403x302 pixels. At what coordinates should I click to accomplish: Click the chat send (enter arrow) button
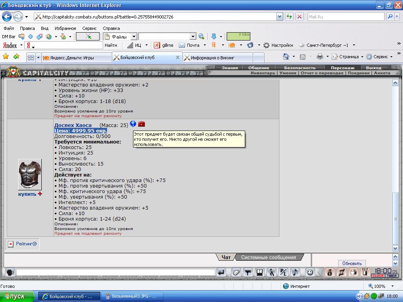pos(221,273)
